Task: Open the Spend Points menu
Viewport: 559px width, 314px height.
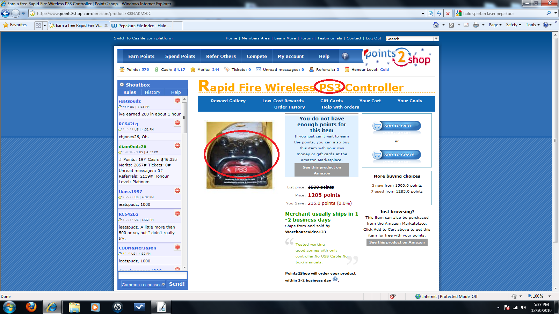Action: click(180, 56)
